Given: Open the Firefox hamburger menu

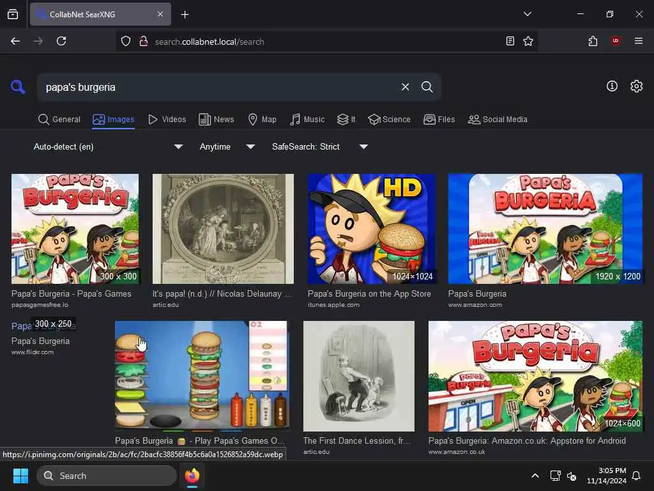Looking at the screenshot, I should click(x=639, y=41).
